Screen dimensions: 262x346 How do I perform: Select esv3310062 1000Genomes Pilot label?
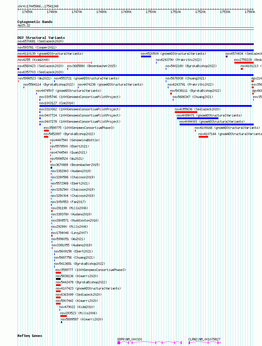click(80, 109)
